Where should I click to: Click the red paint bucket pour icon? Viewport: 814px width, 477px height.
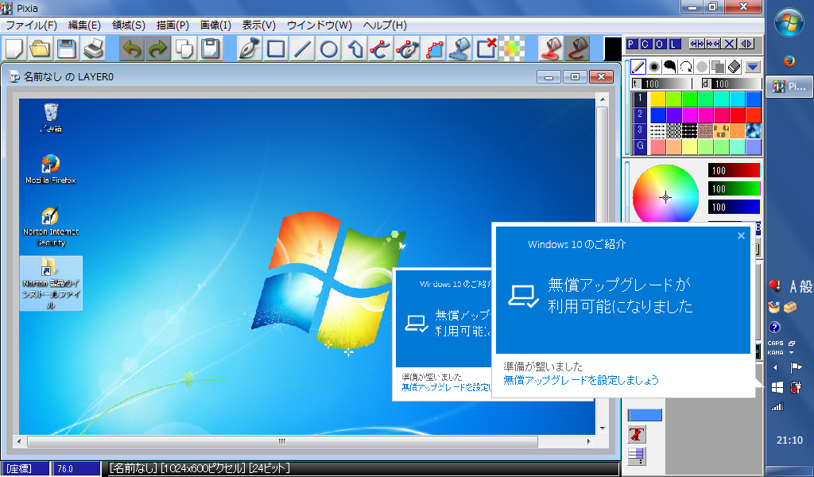pos(550,48)
